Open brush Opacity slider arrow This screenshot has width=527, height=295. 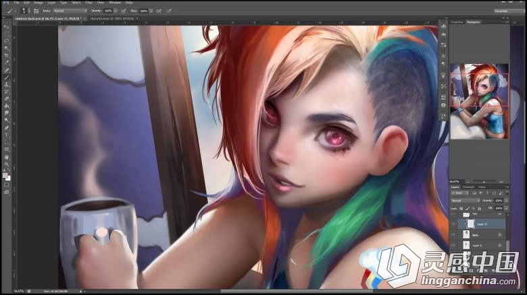coord(116,11)
